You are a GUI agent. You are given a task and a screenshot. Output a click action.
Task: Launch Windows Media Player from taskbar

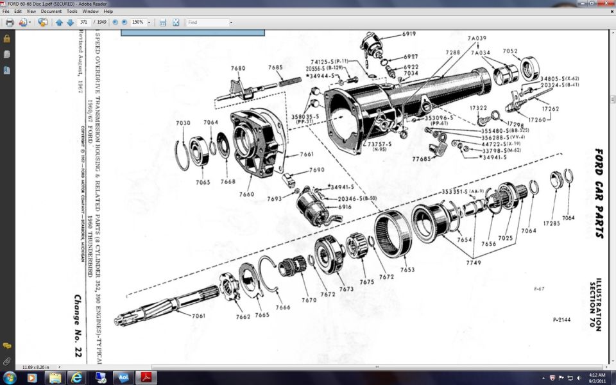coord(32,378)
